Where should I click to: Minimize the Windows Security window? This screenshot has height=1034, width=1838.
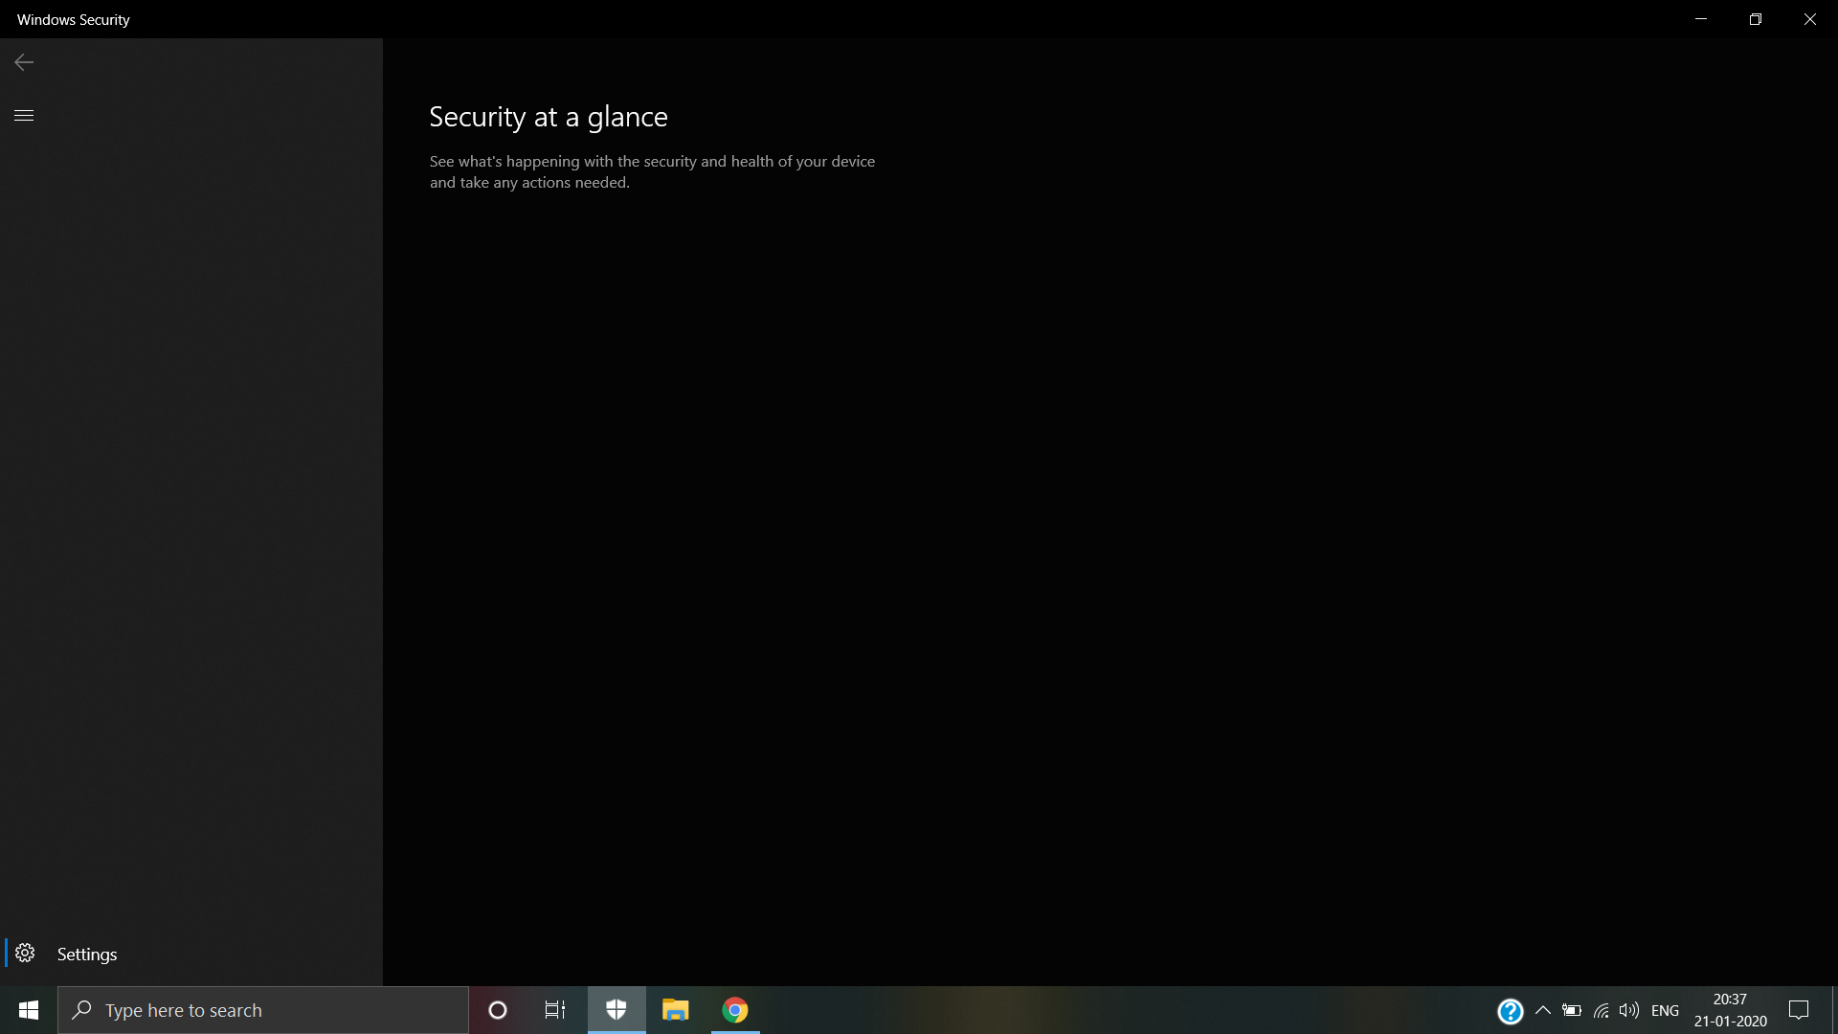coord(1701,19)
